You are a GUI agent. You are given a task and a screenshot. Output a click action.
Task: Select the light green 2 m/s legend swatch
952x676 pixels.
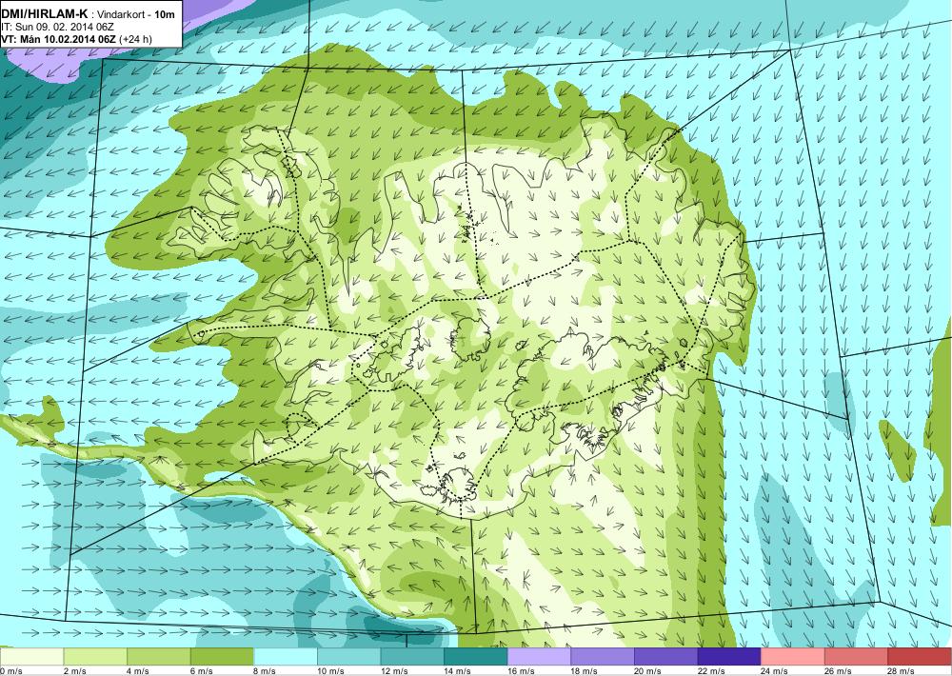95,657
